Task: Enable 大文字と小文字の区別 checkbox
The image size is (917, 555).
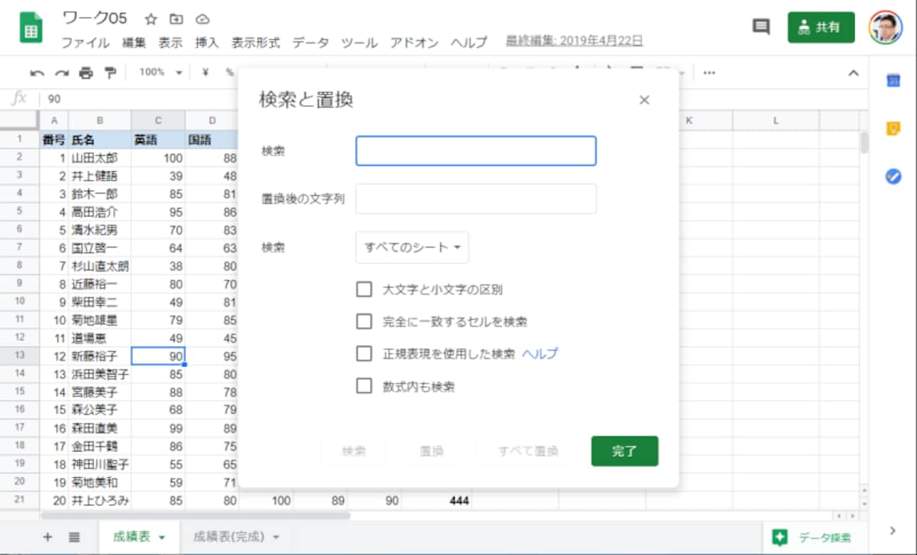Action: [x=364, y=290]
